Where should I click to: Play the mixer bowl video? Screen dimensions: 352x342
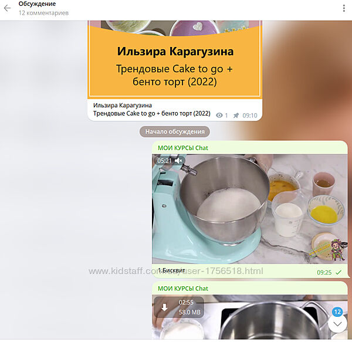click(249, 208)
